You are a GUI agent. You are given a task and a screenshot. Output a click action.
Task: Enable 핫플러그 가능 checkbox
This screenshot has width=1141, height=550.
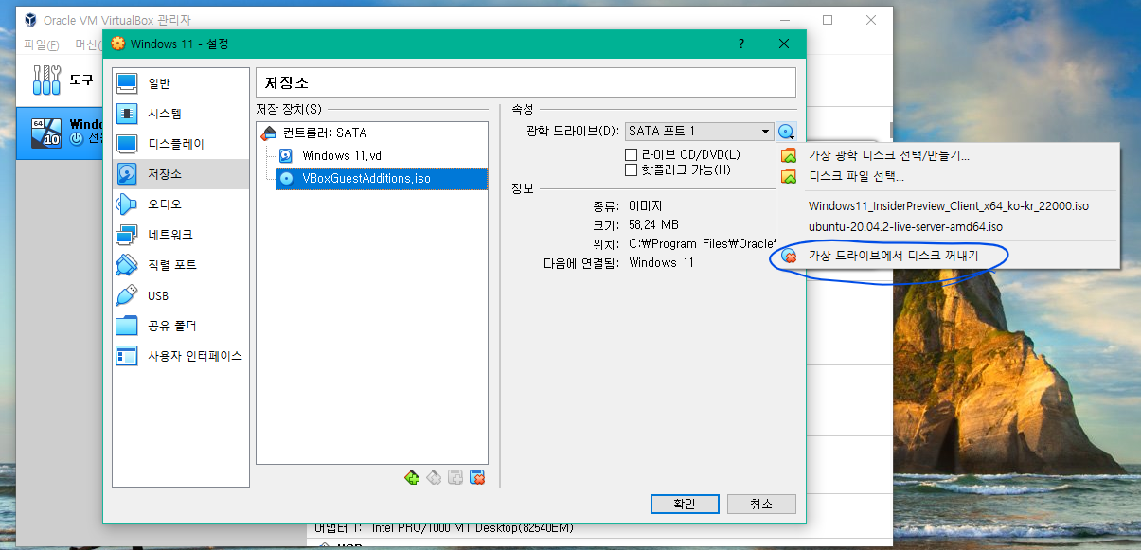pyautogui.click(x=632, y=170)
